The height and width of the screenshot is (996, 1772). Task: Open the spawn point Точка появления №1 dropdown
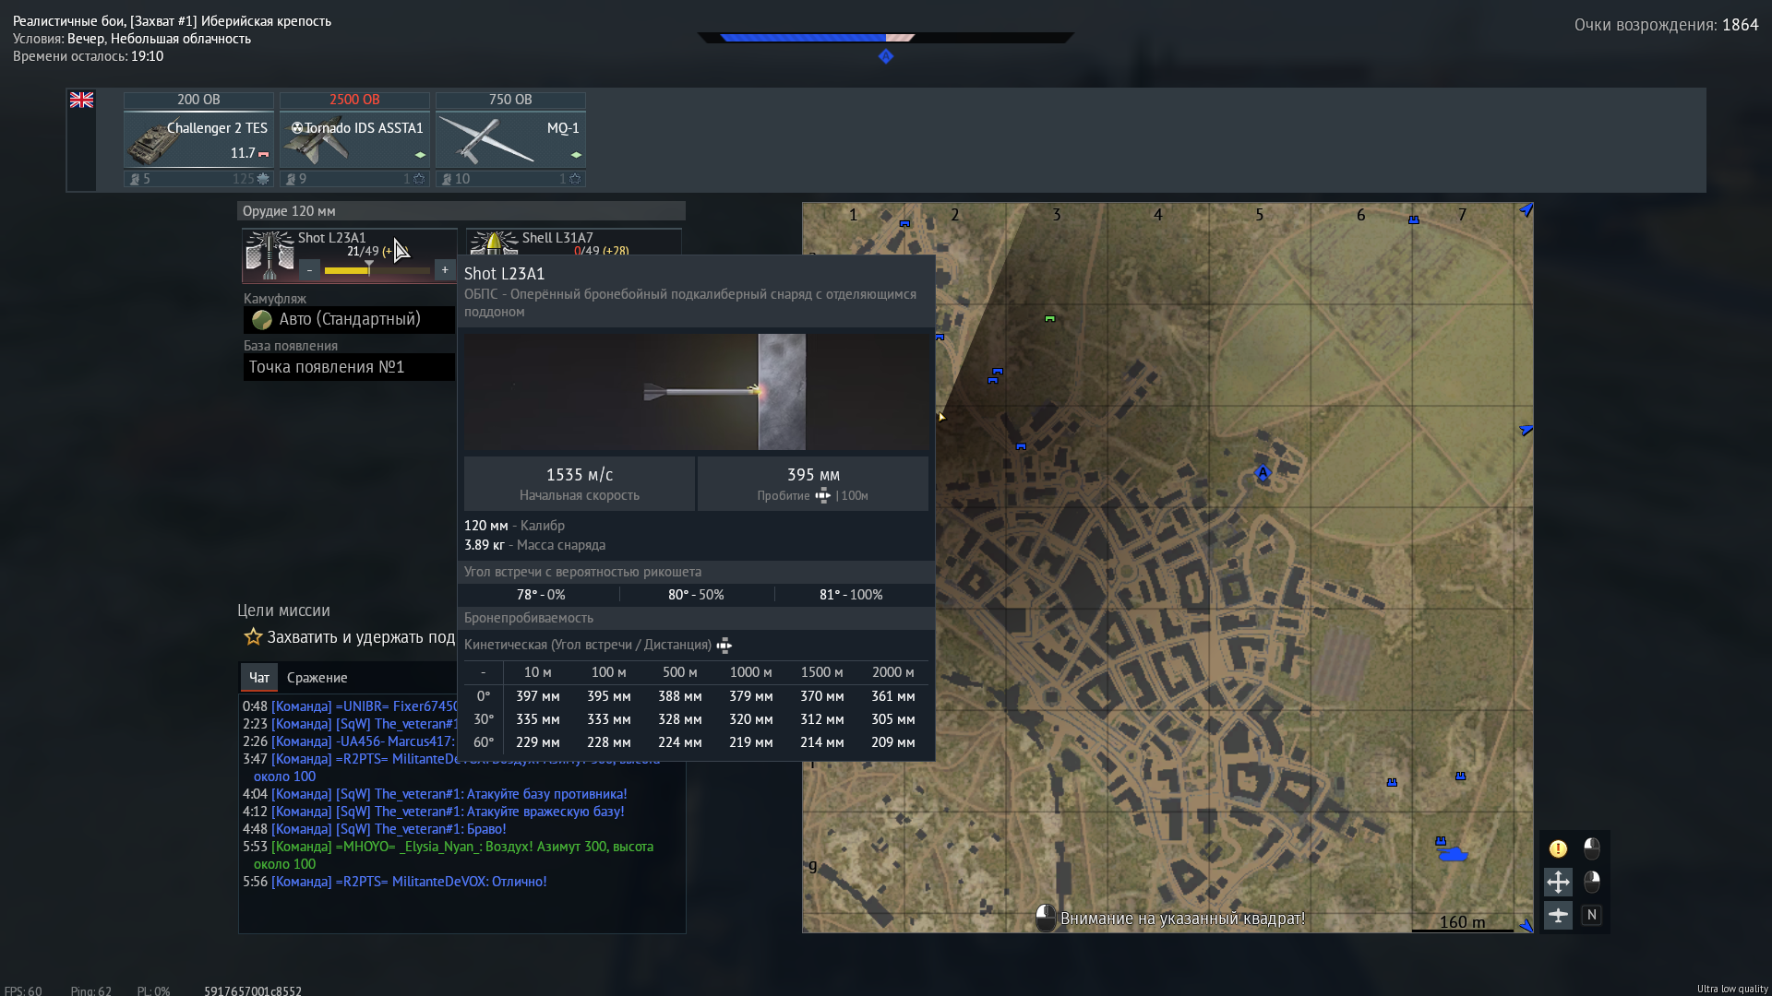pyautogui.click(x=349, y=367)
